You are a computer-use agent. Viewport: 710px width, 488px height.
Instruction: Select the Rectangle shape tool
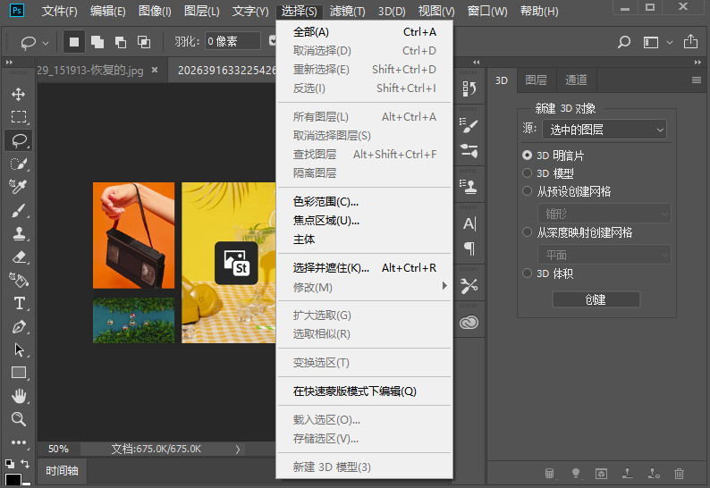click(x=19, y=373)
